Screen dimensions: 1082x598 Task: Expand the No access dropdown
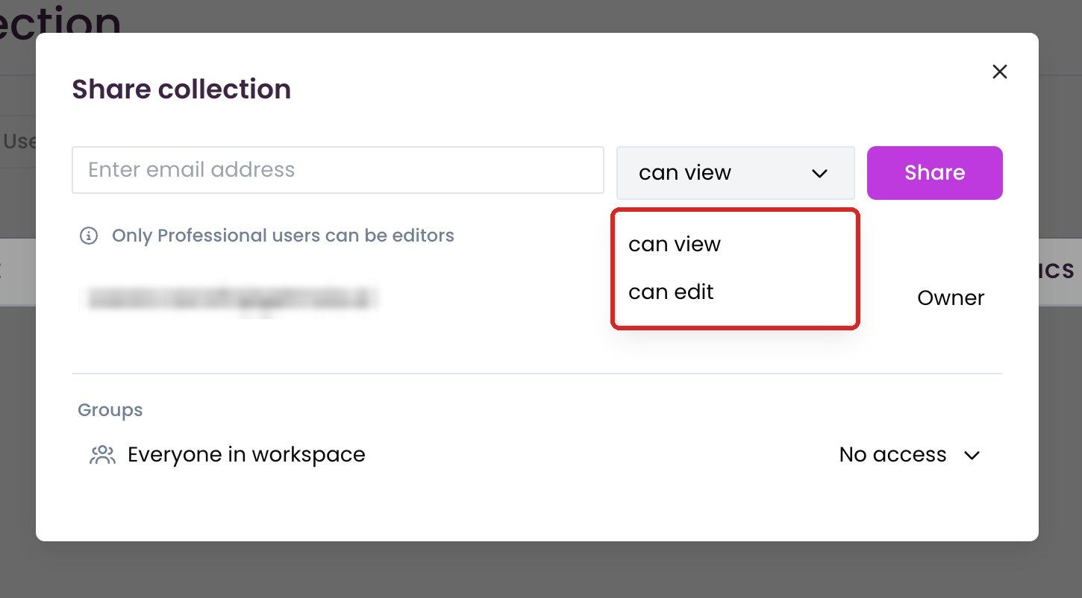click(909, 455)
